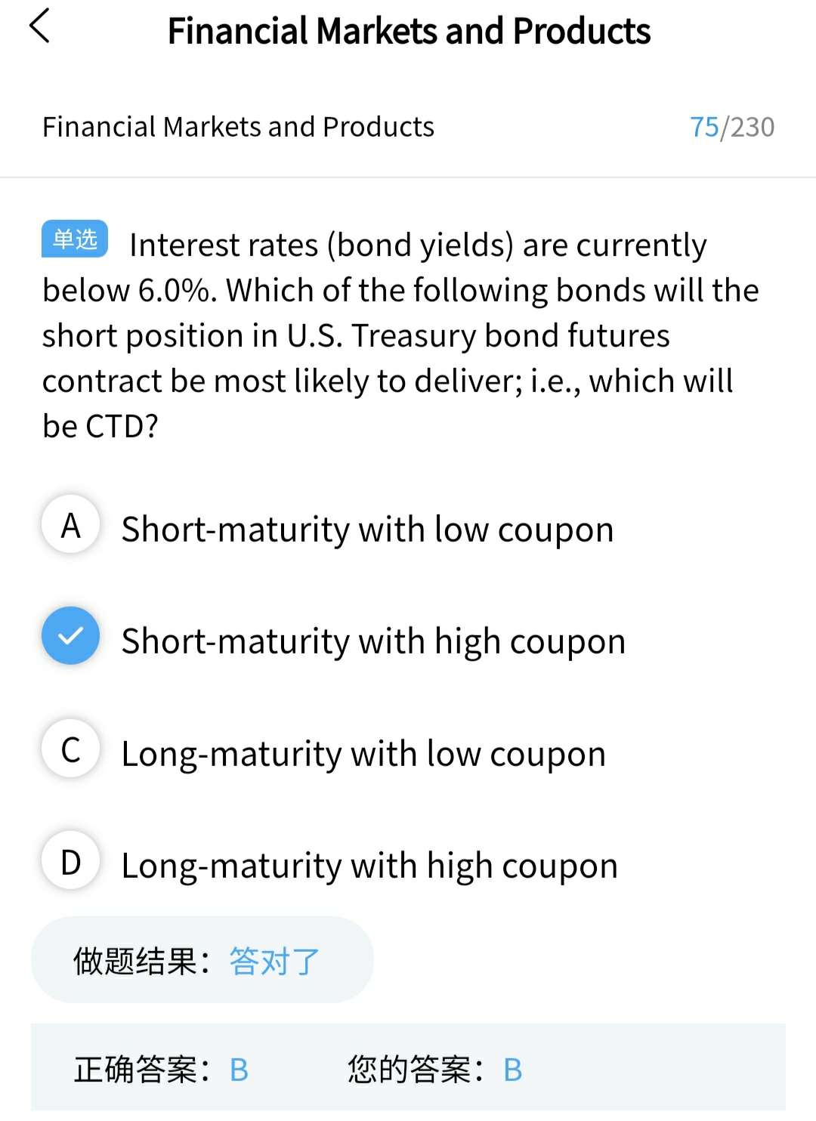Select answer text Long-maturity with low coupon
The height and width of the screenshot is (1121, 816).
point(363,754)
